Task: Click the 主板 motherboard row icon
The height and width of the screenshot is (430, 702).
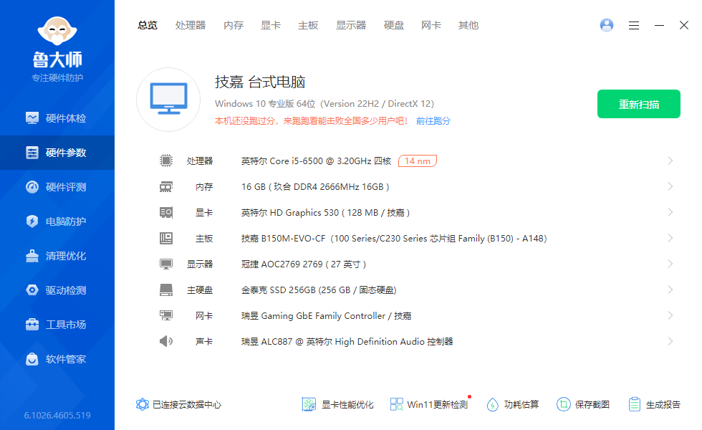Action: tap(166, 238)
